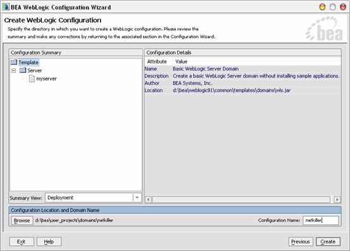Open Help for the wizard
This screenshot has width=350, height=251.
point(49,241)
